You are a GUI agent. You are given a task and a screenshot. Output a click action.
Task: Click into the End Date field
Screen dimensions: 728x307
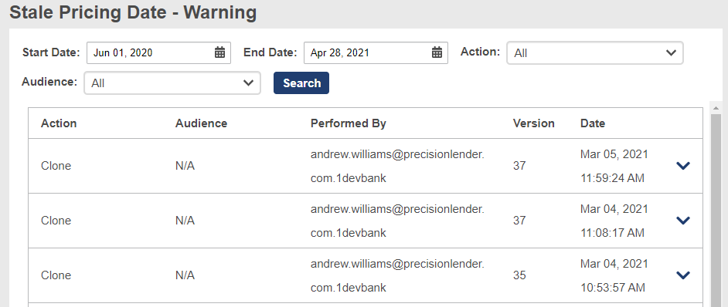(376, 53)
